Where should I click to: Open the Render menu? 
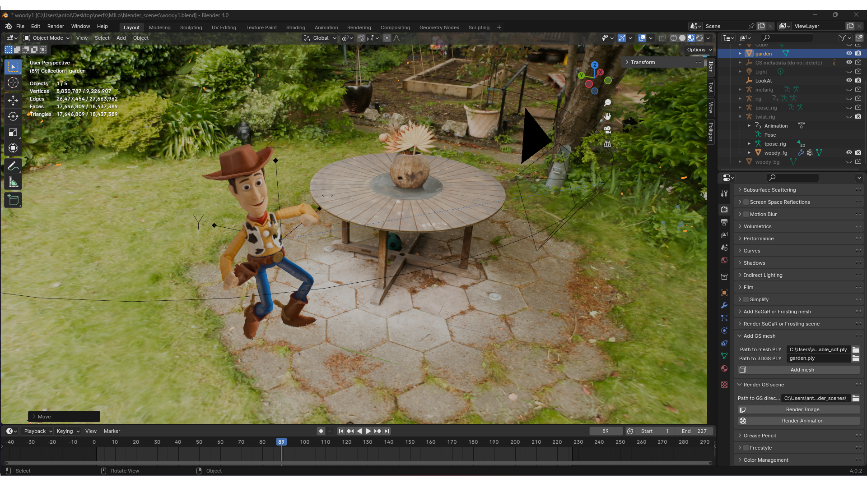(56, 26)
